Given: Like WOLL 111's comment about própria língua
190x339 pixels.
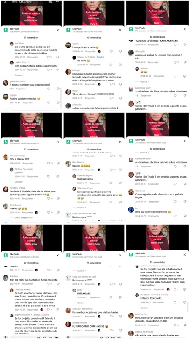Looking at the screenshot, I should click(175, 202).
